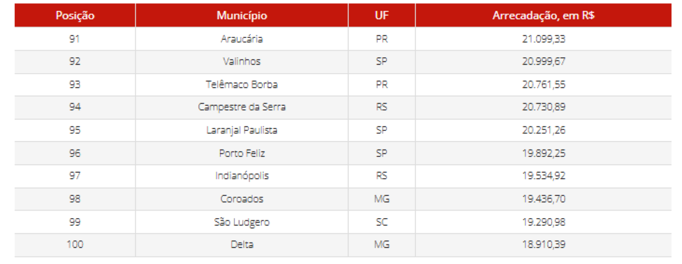Select the Araucária municipality cell
This screenshot has height=264, width=682.
242,39
